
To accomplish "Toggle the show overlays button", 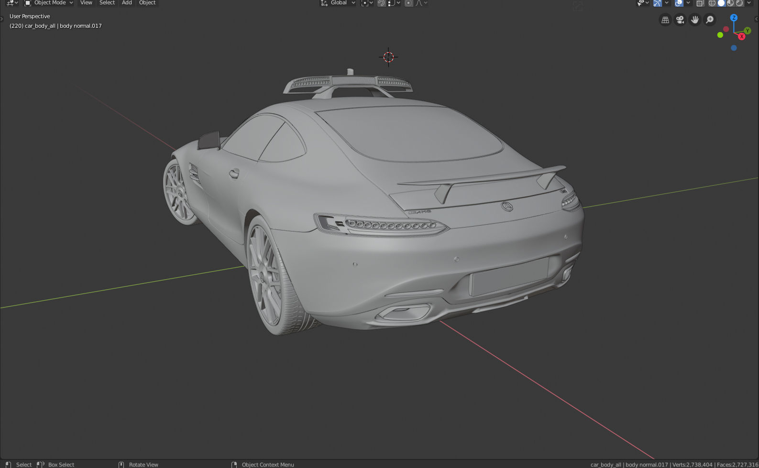I will pyautogui.click(x=679, y=3).
